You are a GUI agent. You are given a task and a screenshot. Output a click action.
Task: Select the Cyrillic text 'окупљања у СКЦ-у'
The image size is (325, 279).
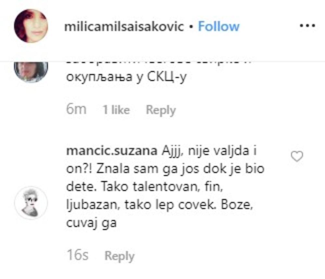(126, 77)
